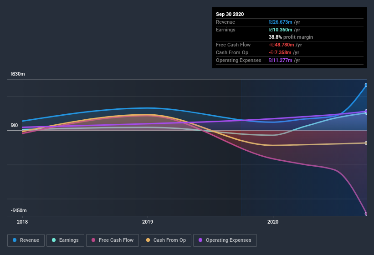Click the -₪48.780m free cash flow value
This screenshot has width=374, height=255.
point(281,45)
